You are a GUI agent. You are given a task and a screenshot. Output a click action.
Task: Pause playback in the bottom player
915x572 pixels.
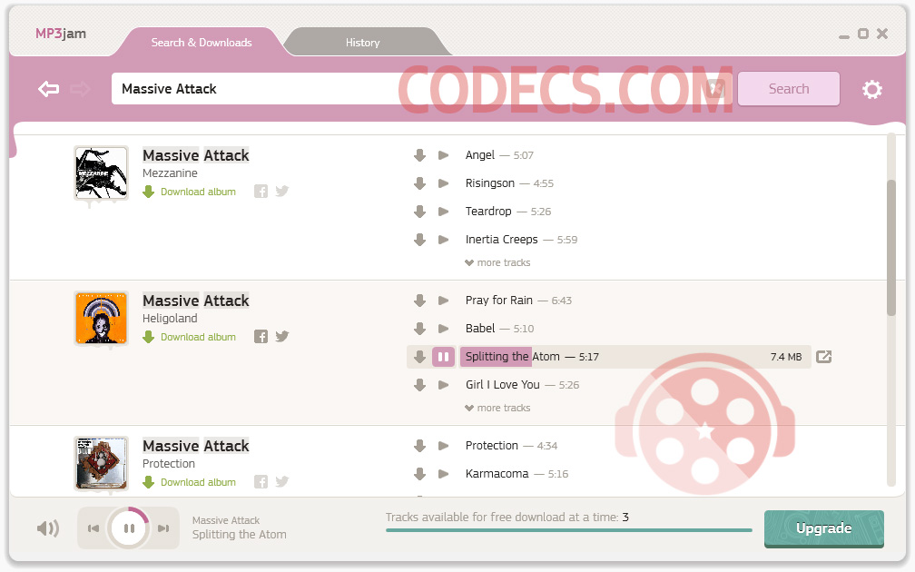[129, 528]
